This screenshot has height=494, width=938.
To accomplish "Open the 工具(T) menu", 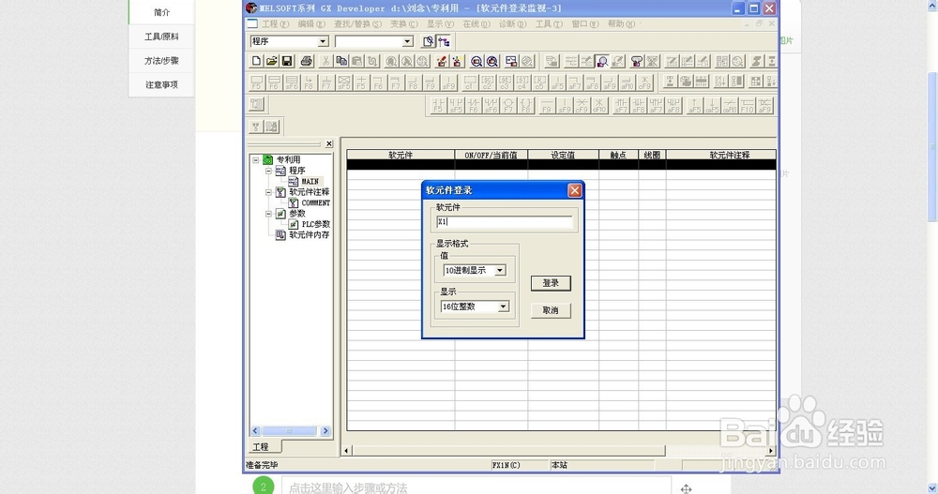I will [549, 24].
